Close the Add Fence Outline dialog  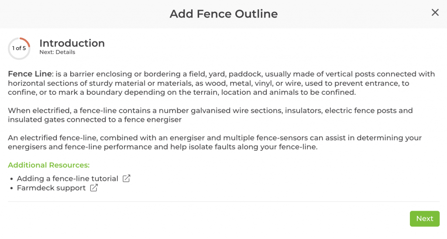click(x=435, y=13)
